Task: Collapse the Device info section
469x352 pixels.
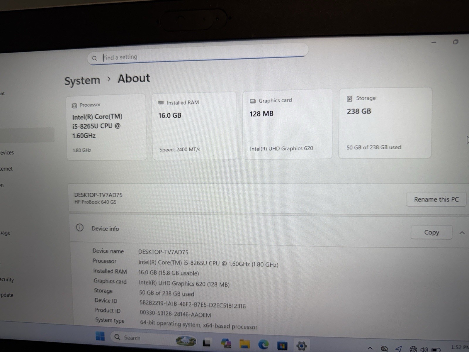Action: tap(462, 233)
